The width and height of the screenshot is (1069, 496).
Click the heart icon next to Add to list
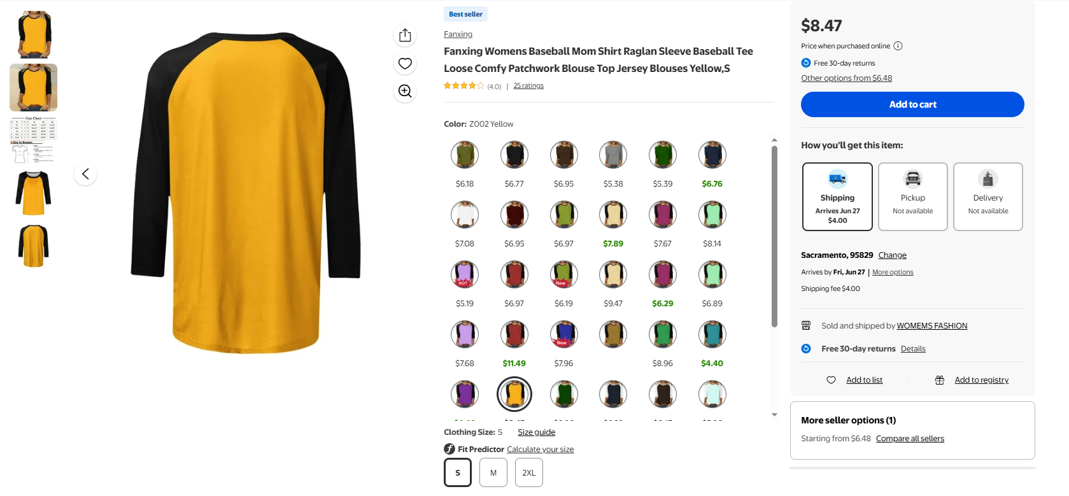[x=831, y=380]
